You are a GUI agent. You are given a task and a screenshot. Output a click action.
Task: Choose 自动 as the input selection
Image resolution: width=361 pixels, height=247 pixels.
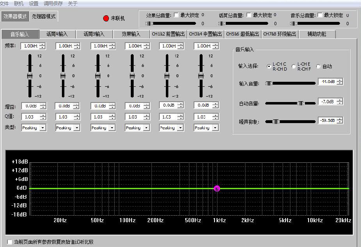tap(319, 66)
